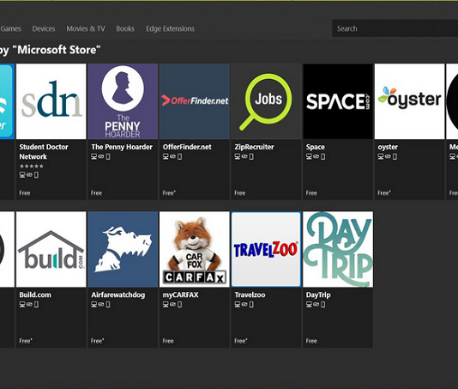Click device icons under The Penny Hoarder
Image resolution: width=458 pixels, height=389 pixels.
coord(100,157)
